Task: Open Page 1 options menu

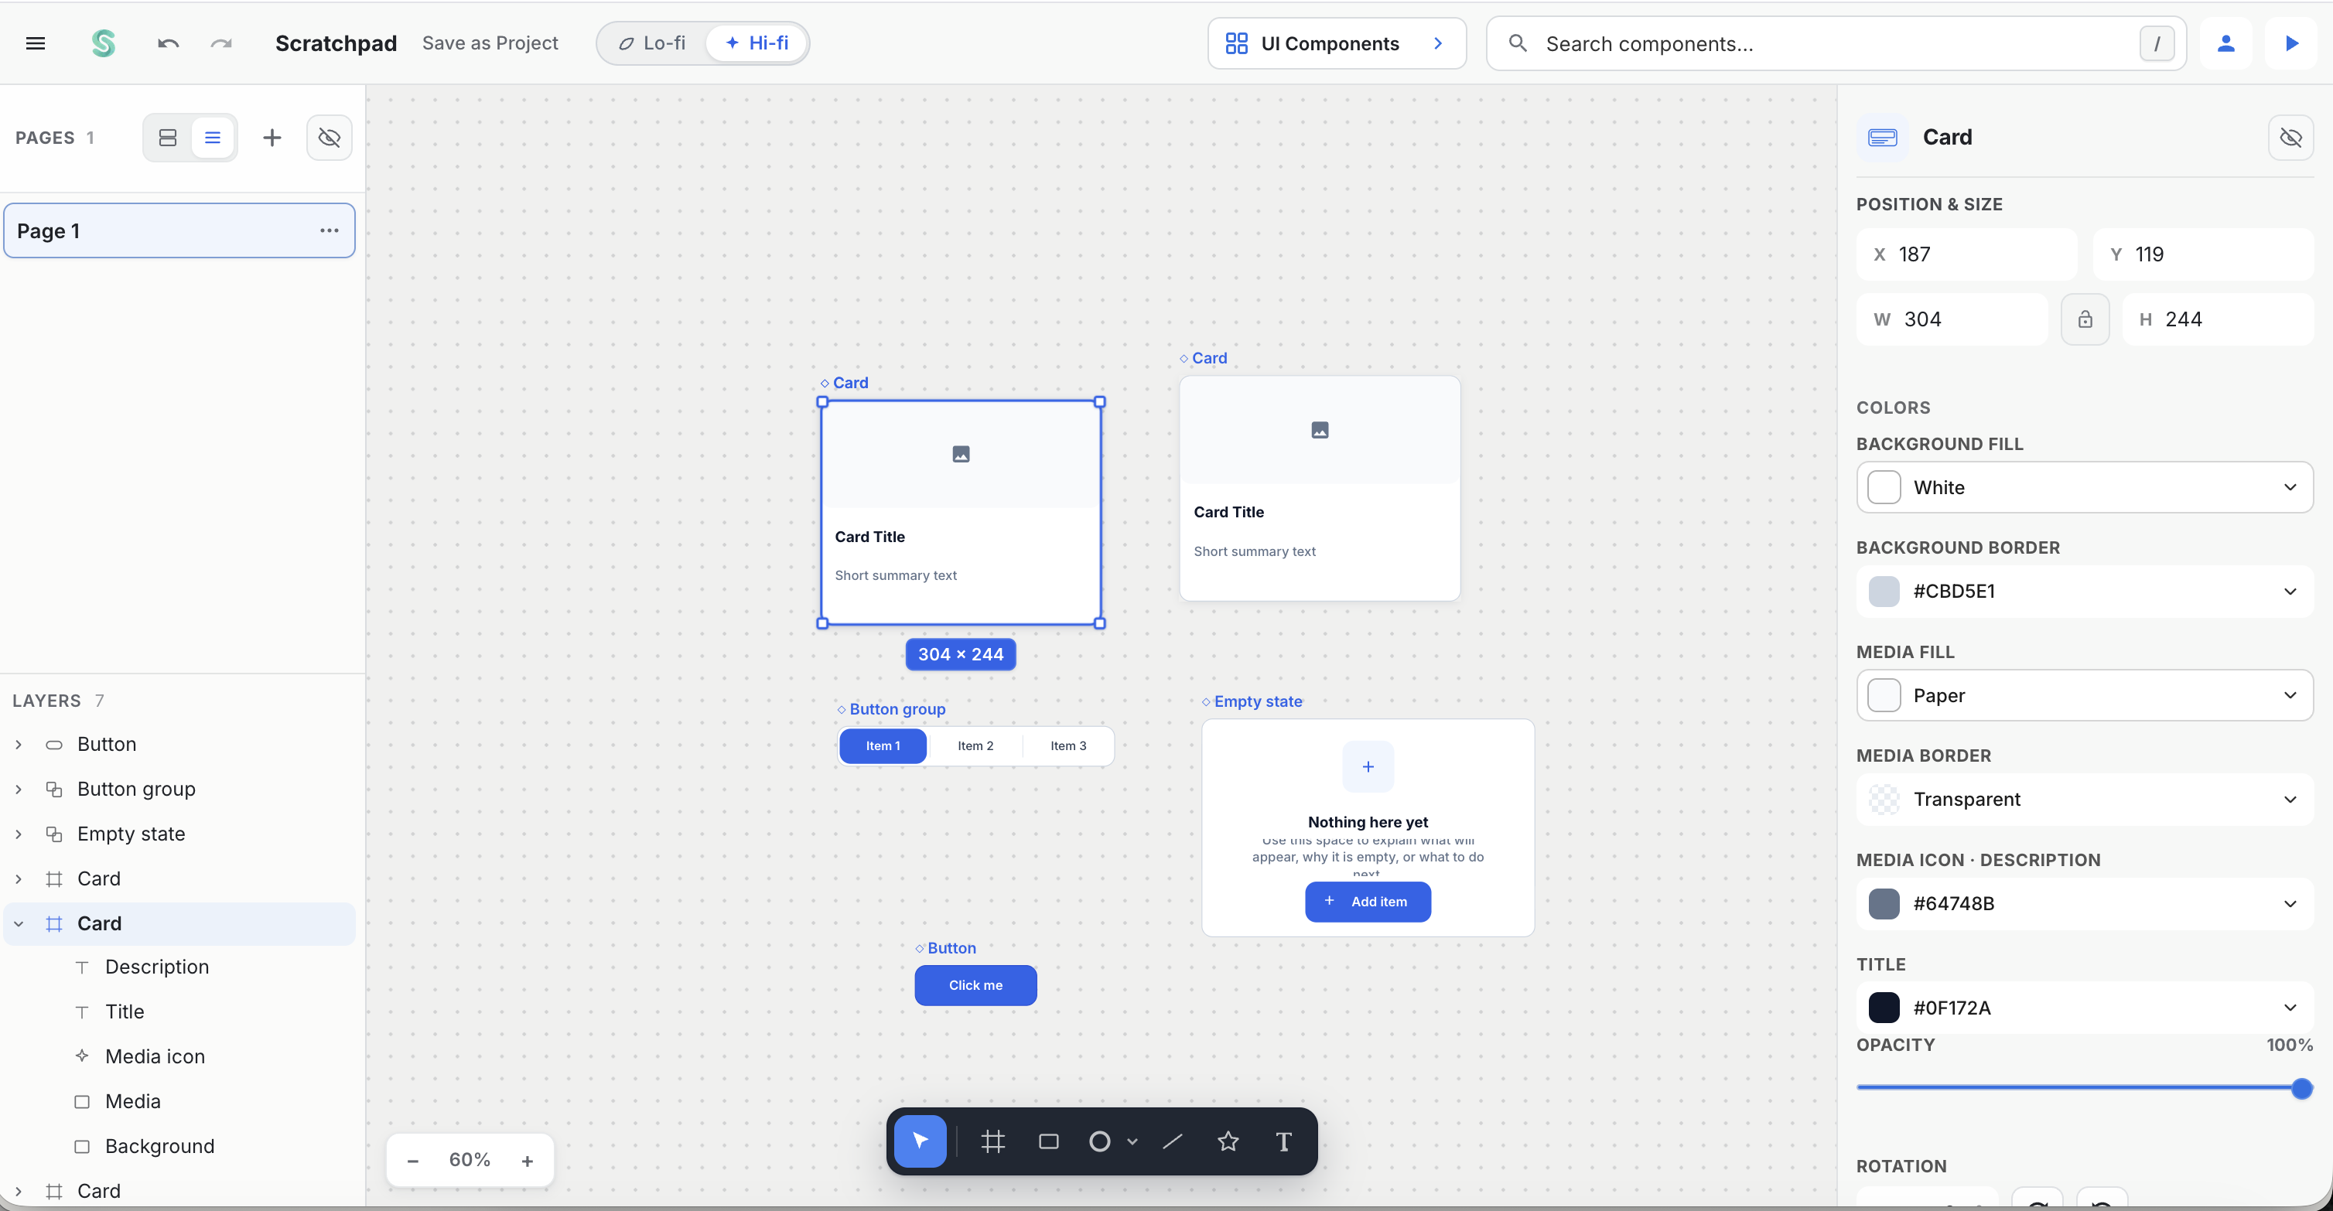Action: click(x=330, y=230)
